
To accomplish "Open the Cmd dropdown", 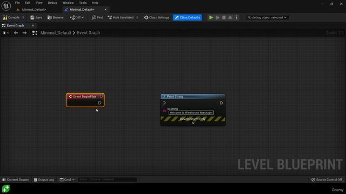I will point(67,179).
